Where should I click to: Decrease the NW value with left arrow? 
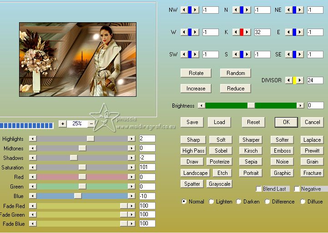(184, 10)
